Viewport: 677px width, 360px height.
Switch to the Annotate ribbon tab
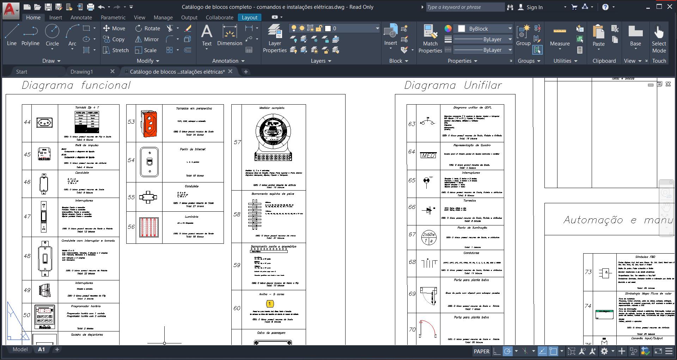pyautogui.click(x=81, y=17)
